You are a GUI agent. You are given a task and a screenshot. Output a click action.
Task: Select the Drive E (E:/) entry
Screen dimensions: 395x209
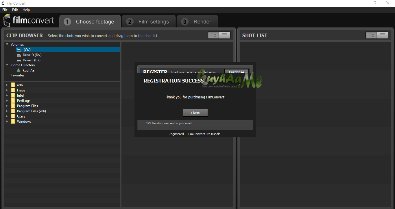(x=32, y=60)
